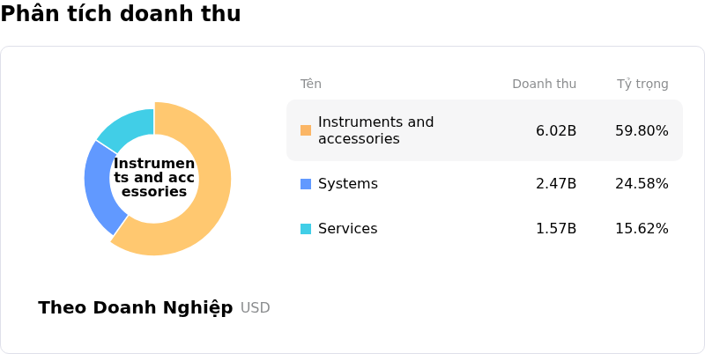Click the Instruments and accessories row name
This screenshot has height=354, width=705.
coord(375,130)
